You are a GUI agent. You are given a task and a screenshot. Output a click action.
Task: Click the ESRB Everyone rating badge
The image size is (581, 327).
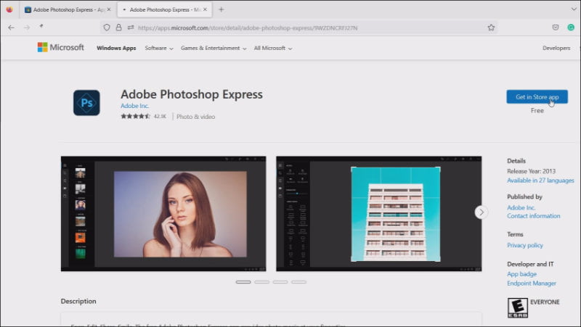518,307
